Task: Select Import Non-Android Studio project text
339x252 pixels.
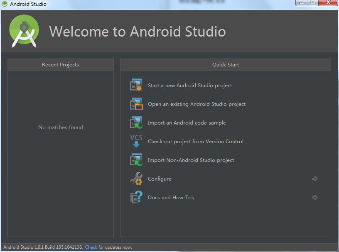Action: (191, 160)
